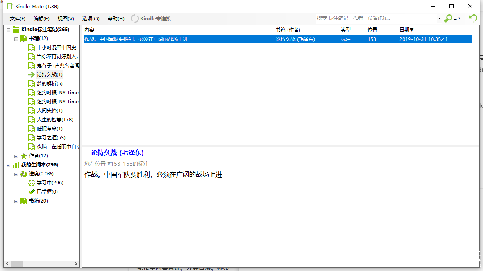Image resolution: width=483 pixels, height=271 pixels.
Task: Select the 学习中(296) tree label
Action: click(50, 183)
